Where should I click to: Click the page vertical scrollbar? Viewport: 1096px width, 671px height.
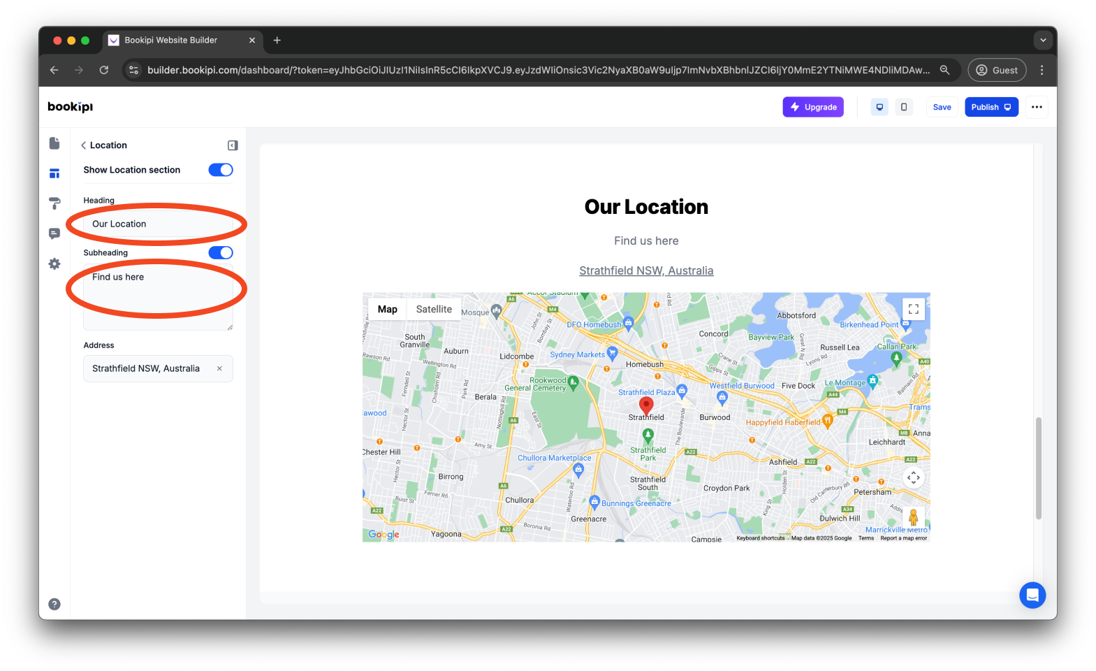click(1039, 468)
